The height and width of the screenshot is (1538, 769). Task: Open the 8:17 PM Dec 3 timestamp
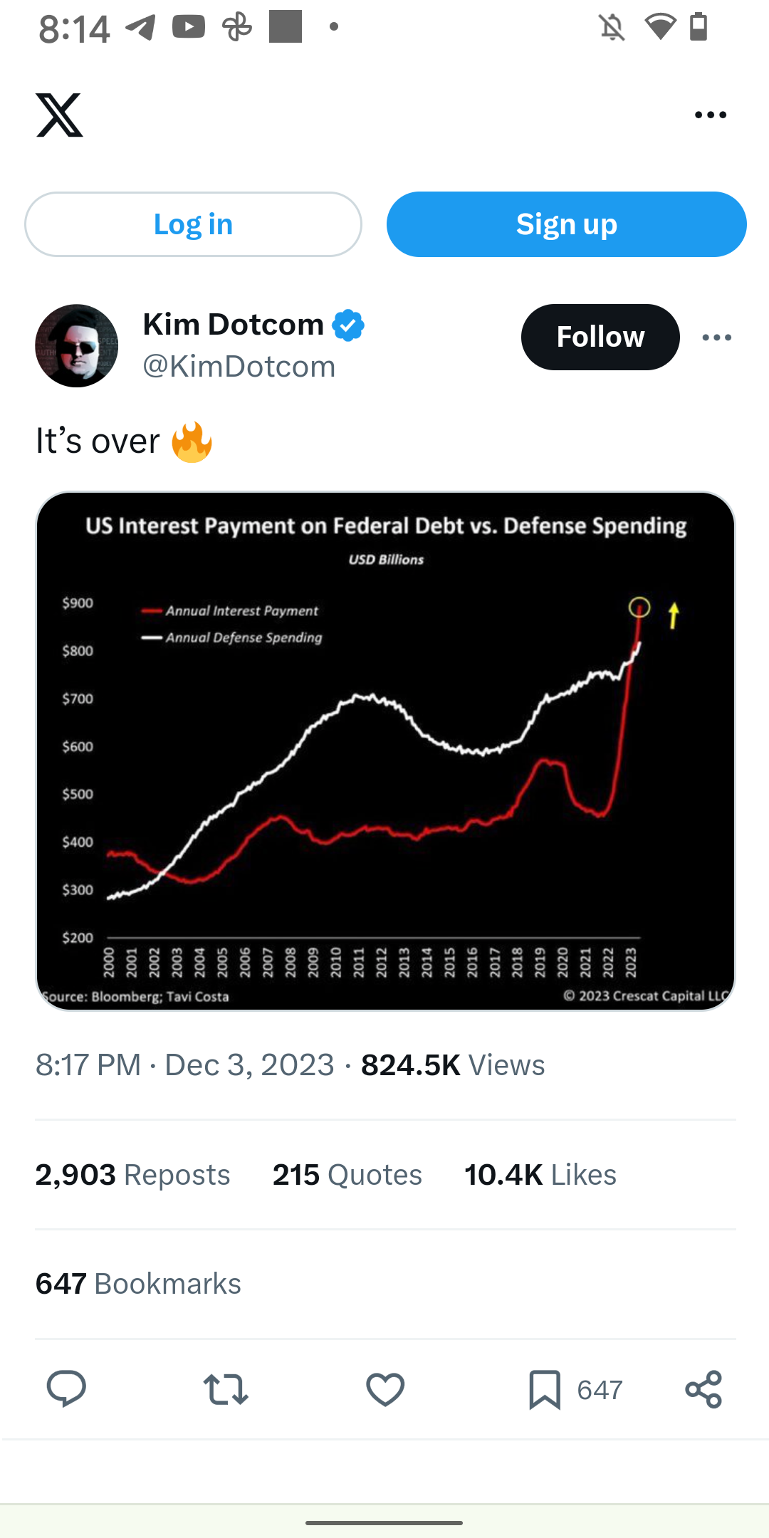pyautogui.click(x=184, y=1065)
